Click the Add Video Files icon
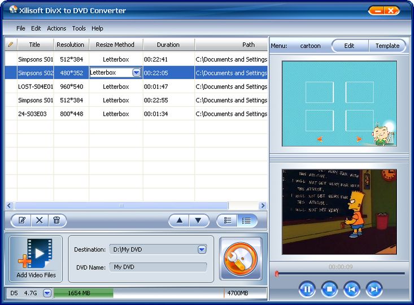The width and height of the screenshot is (414, 305). 36,259
